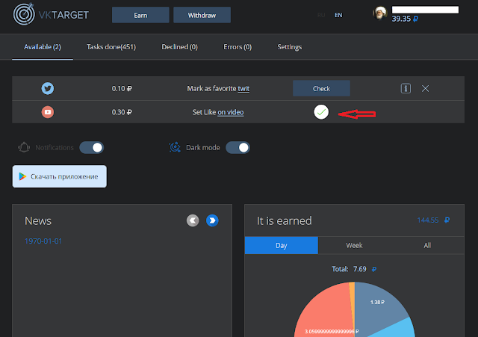Image resolution: width=478 pixels, height=337 pixels.
Task: Show info for the Twitter task
Action: click(x=406, y=88)
